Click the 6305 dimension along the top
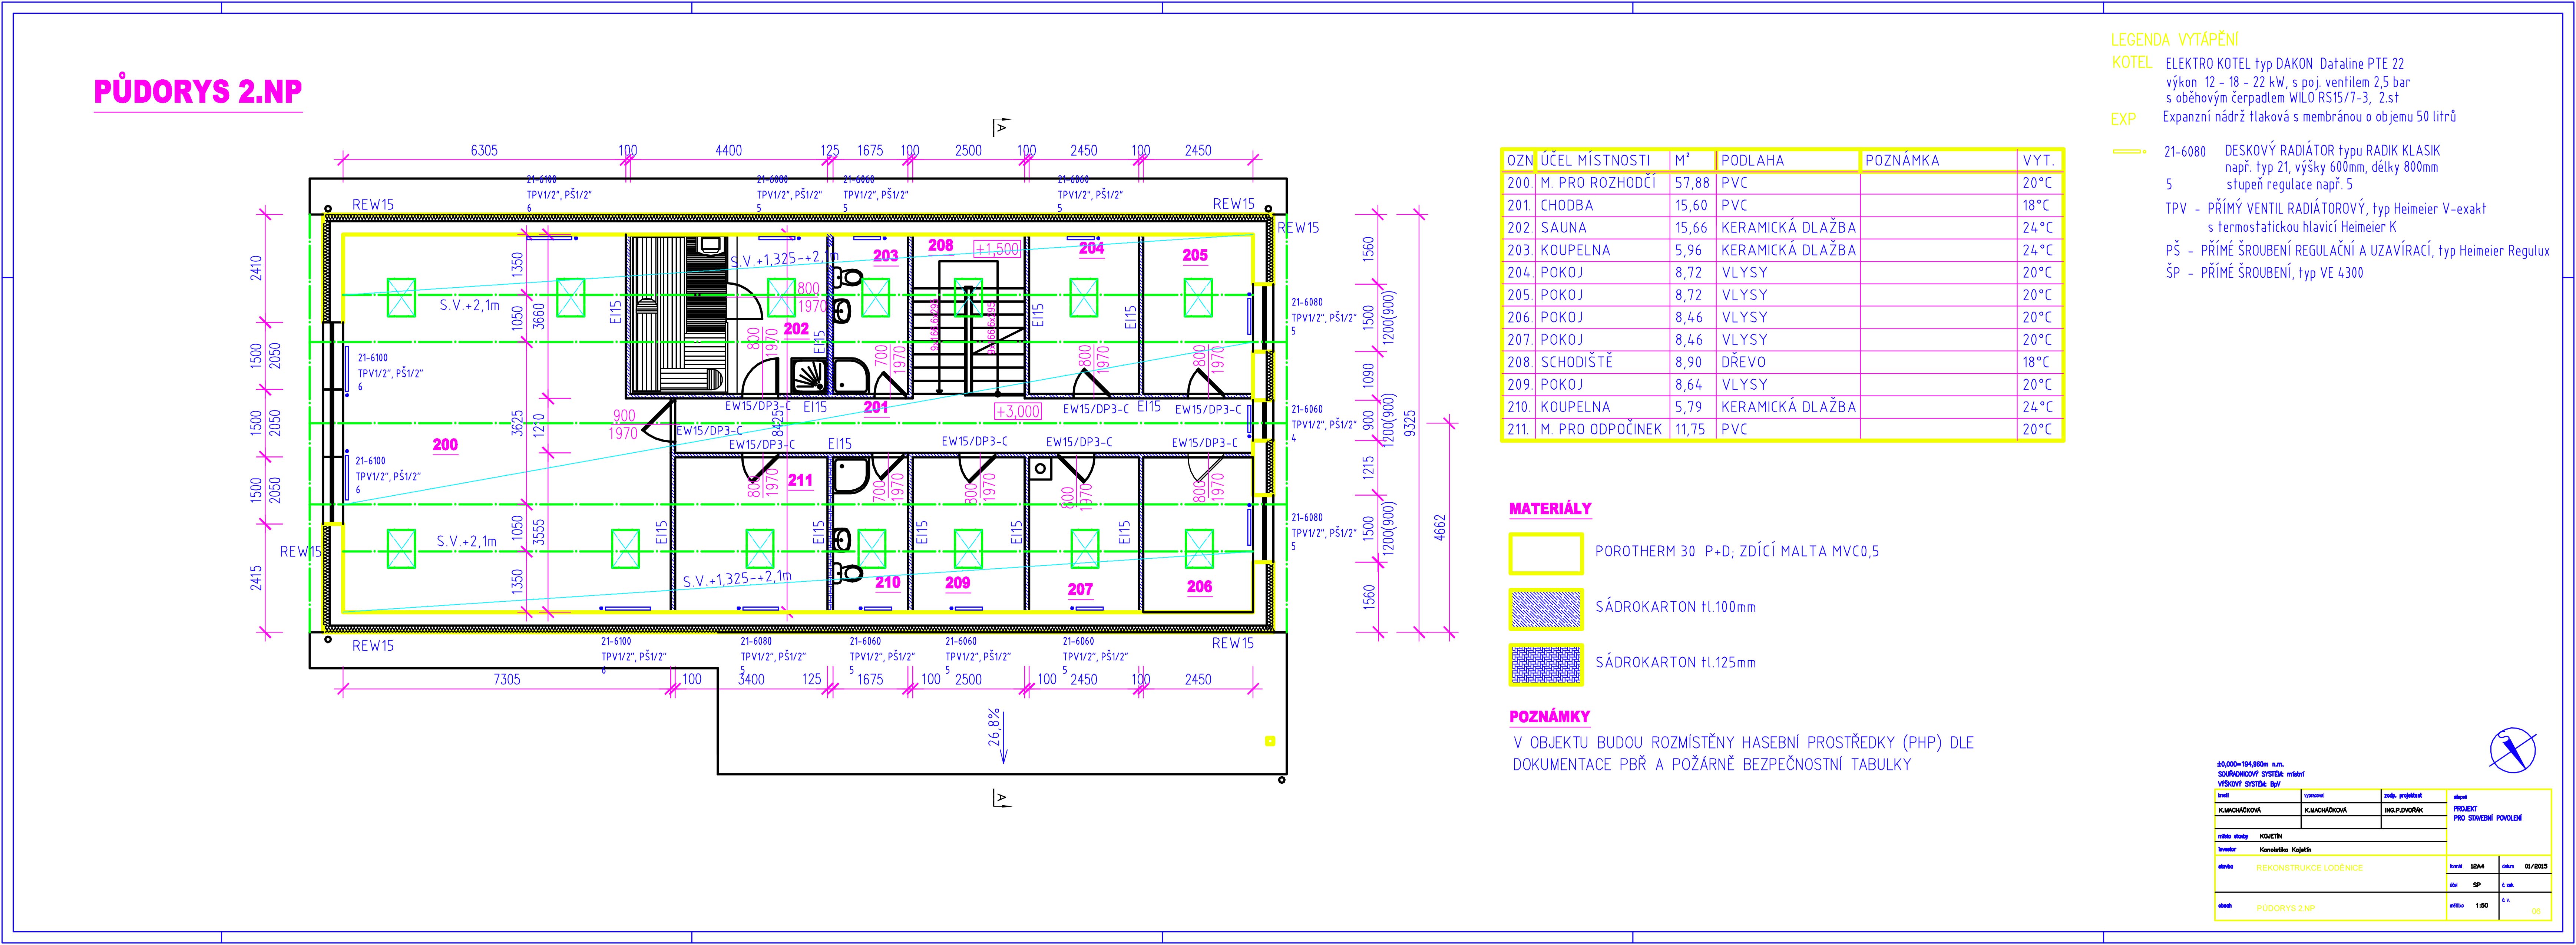 click(x=484, y=151)
